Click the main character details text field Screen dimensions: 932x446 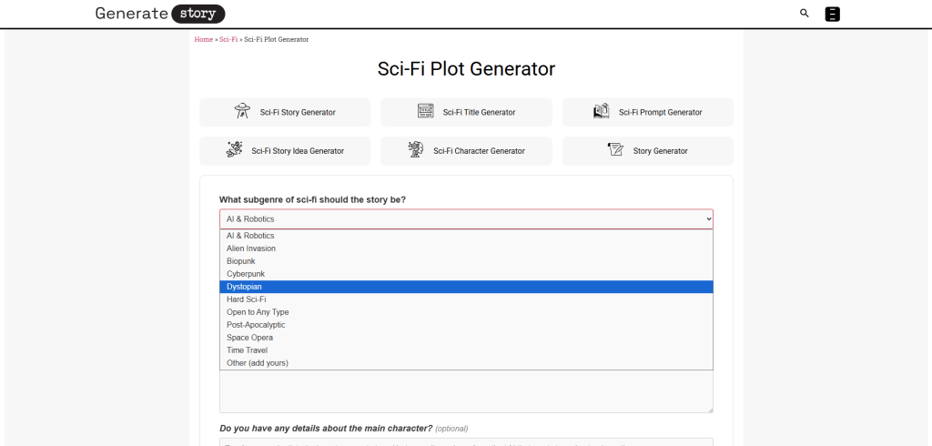click(x=465, y=442)
